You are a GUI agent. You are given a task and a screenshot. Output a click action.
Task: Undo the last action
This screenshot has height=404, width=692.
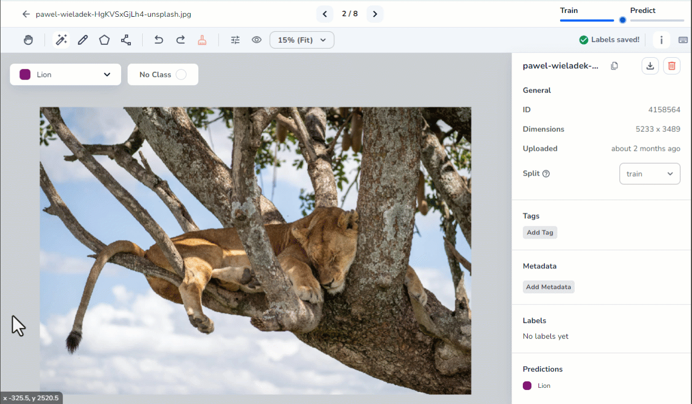pyautogui.click(x=158, y=40)
